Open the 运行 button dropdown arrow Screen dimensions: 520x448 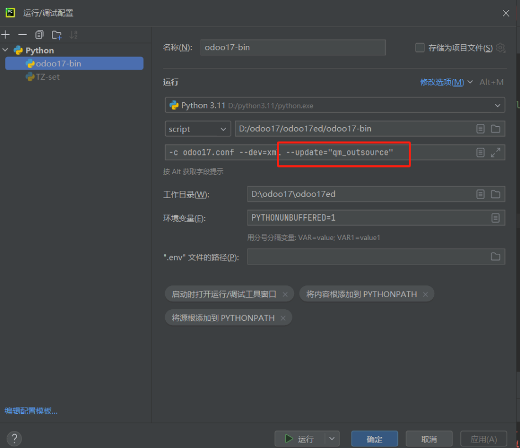(x=332, y=439)
